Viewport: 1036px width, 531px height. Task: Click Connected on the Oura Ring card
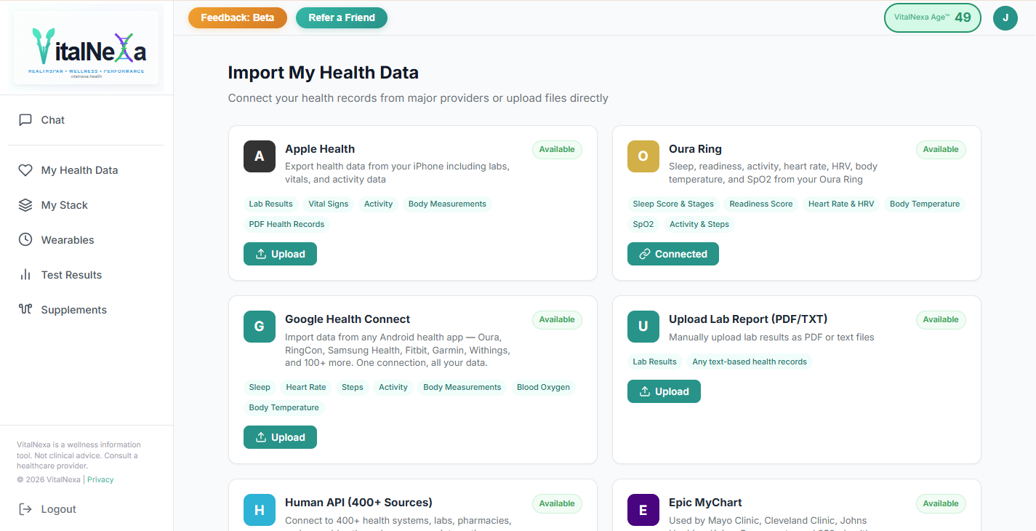(x=672, y=254)
